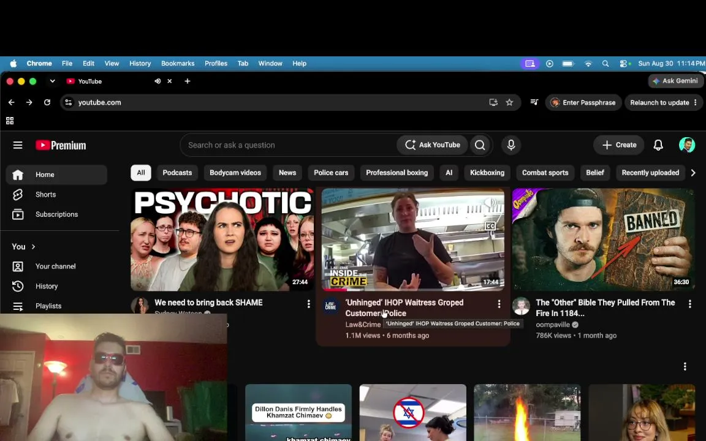
Task: Click the search magnifier button
Action: [480, 145]
